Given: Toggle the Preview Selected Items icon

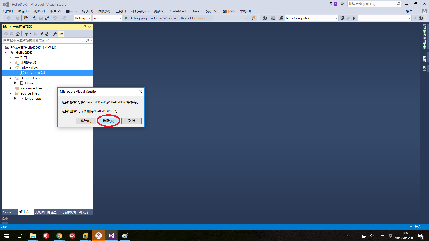Looking at the screenshot, I should [61, 34].
